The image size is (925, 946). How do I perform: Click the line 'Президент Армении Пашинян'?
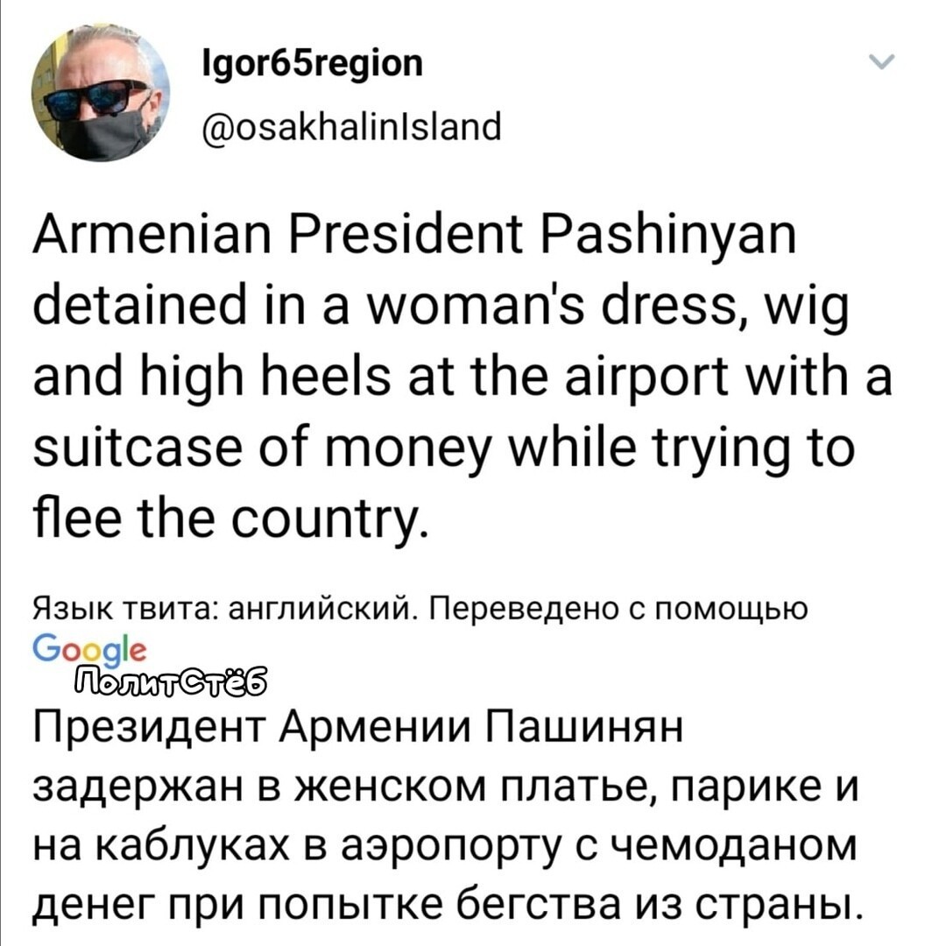point(358,729)
